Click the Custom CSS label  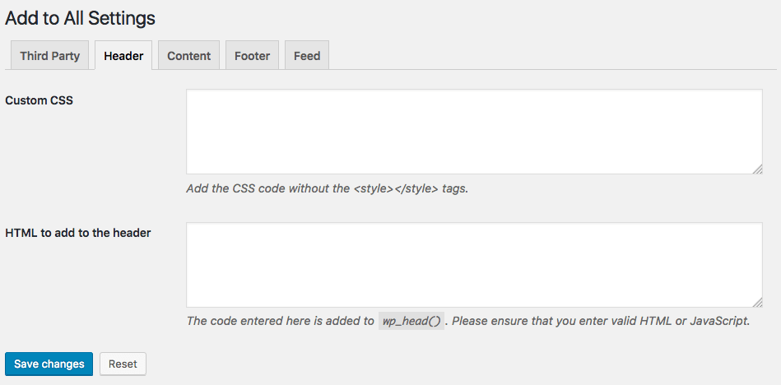(x=39, y=100)
